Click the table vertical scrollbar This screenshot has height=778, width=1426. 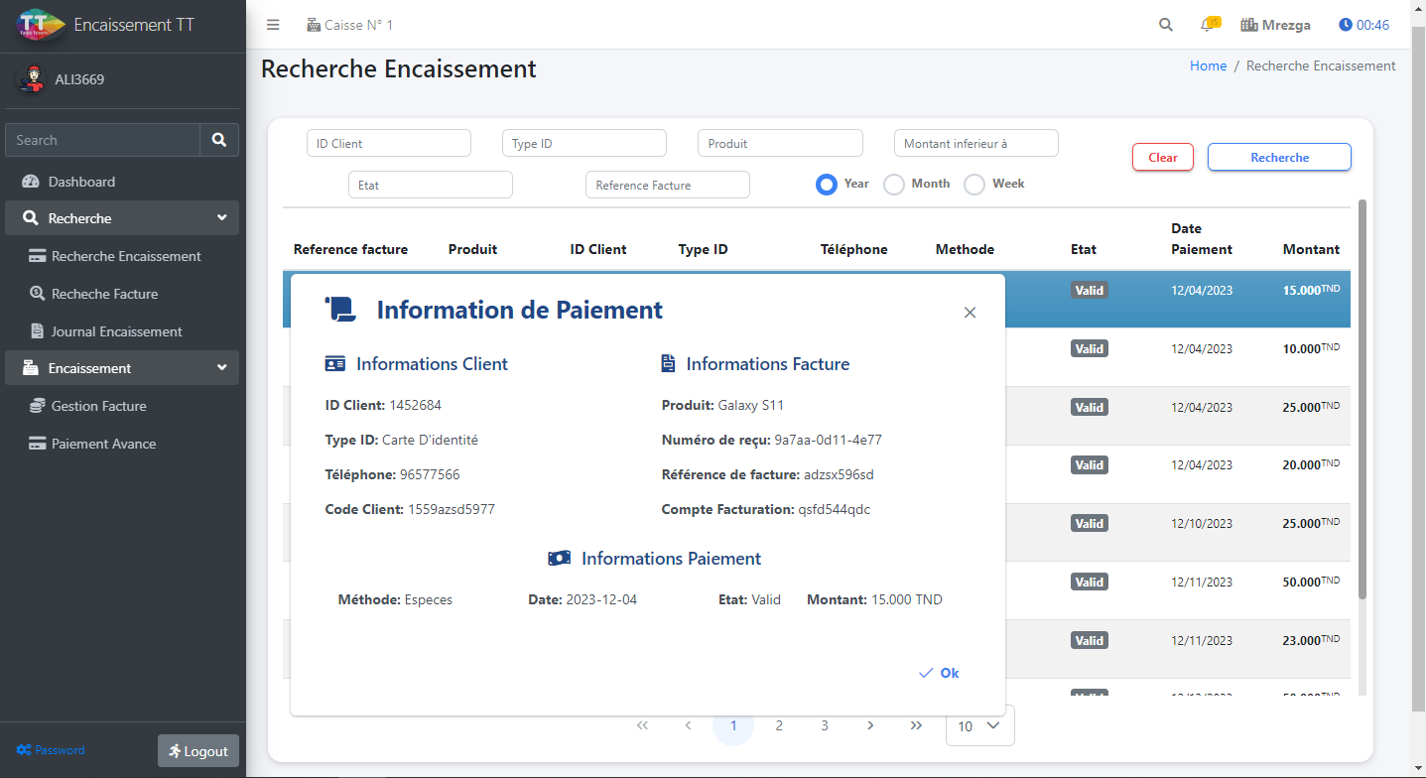click(x=1362, y=400)
